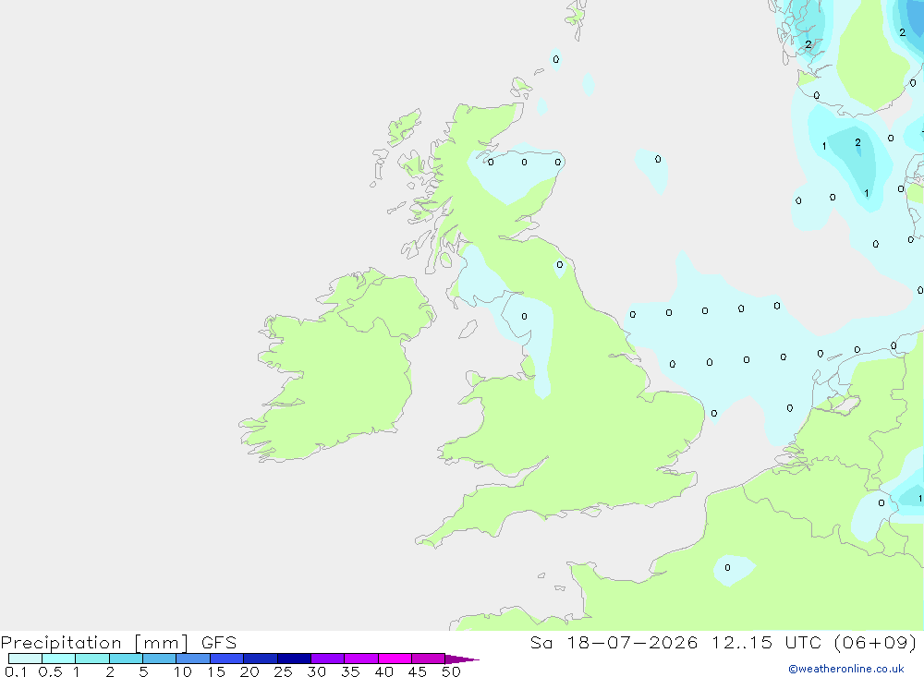The width and height of the screenshot is (924, 677).
Task: Select the 30–35 mm legend color swatch
Action: click(x=328, y=659)
